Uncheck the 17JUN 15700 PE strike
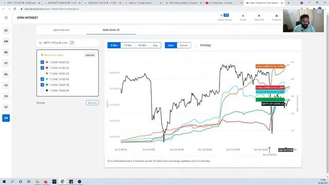Screen dimensions: 329x185 42,79
